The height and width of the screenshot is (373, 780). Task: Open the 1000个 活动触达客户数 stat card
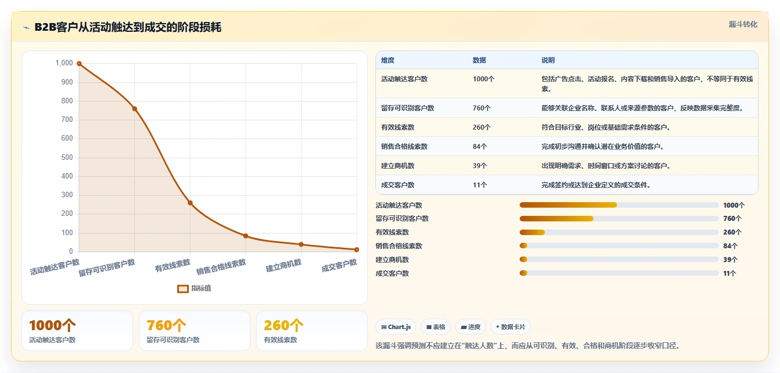[77, 331]
